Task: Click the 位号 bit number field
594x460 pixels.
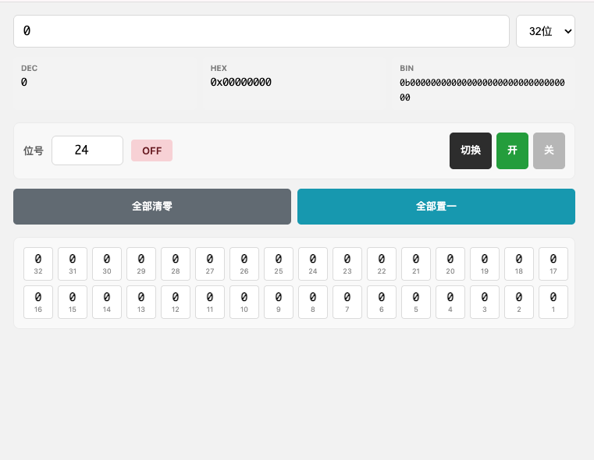Action: 87,150
